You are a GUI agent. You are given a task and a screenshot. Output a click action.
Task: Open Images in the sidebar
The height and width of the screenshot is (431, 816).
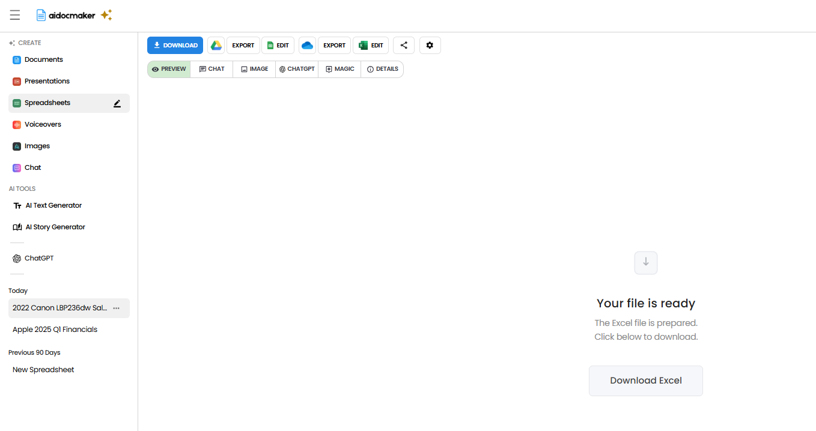click(x=69, y=146)
